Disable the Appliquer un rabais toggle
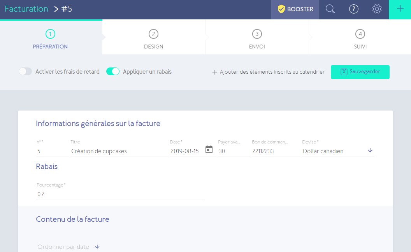Screen dimensions: 411x252 (x=113, y=72)
